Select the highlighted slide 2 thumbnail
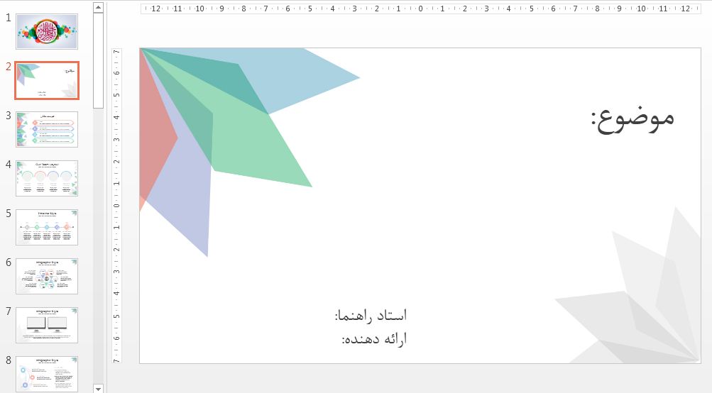This screenshot has height=393, width=712. pos(47,80)
